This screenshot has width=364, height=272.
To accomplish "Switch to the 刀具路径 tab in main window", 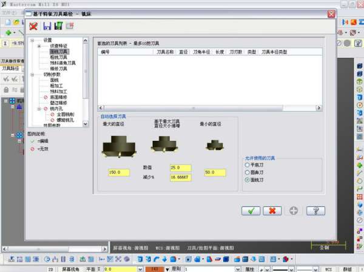I will pos(11,68).
